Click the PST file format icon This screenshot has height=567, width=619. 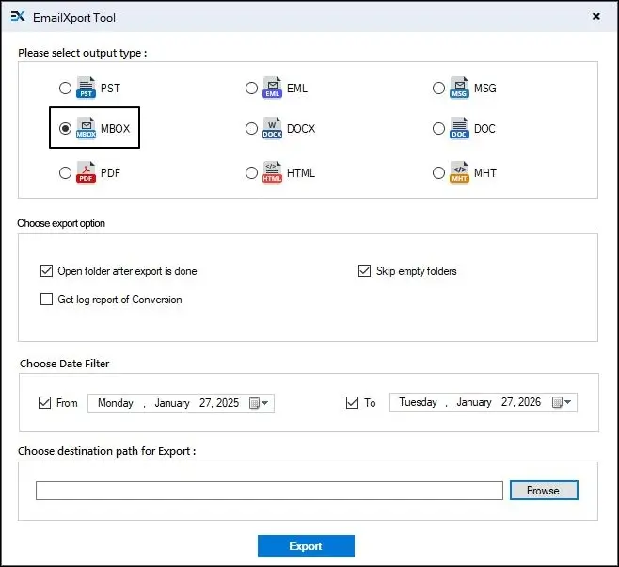[x=86, y=88]
